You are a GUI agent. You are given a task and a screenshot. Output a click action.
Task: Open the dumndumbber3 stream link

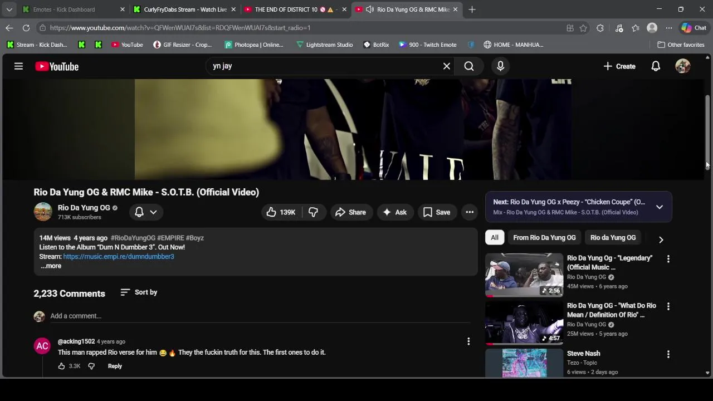click(119, 256)
